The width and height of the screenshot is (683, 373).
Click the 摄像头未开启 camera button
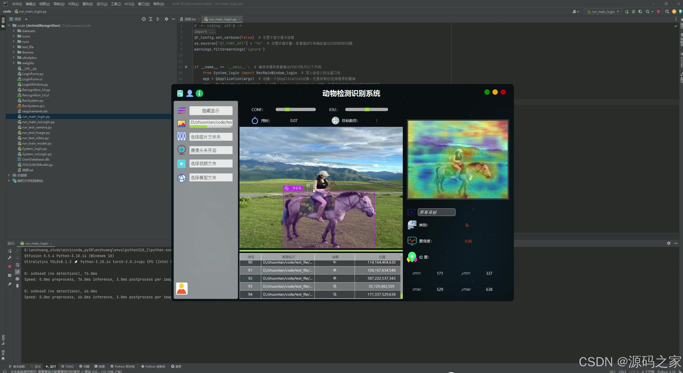[211, 150]
